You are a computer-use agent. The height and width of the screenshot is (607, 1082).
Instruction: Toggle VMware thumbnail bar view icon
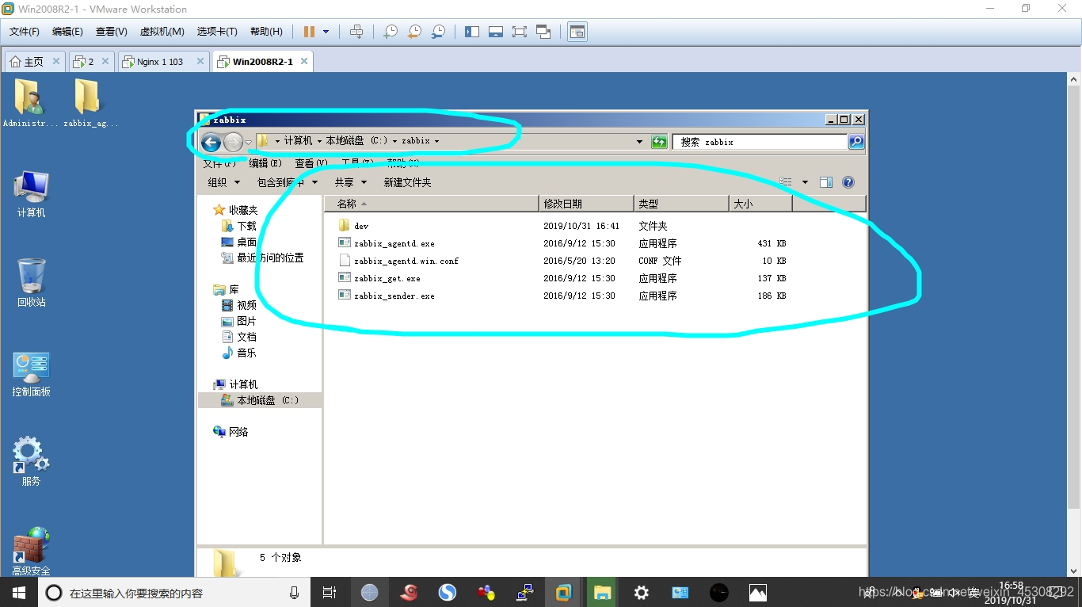tap(496, 32)
